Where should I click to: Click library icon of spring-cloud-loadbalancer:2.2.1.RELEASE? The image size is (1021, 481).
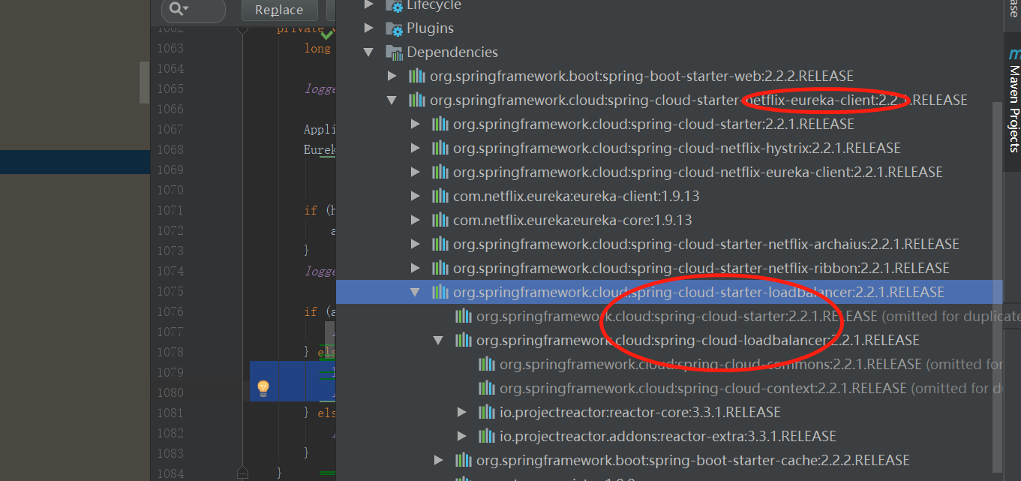[464, 340]
